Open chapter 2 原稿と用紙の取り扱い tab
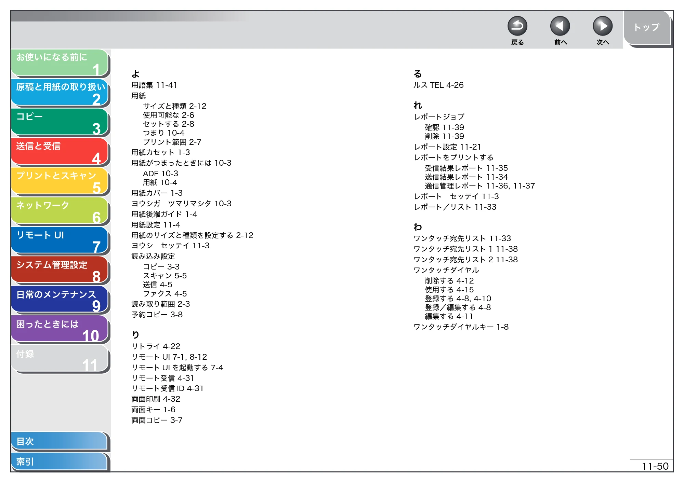684x483 pixels. [x=60, y=92]
